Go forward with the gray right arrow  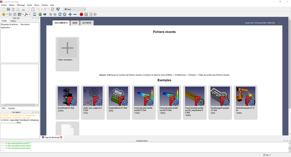[55, 14]
